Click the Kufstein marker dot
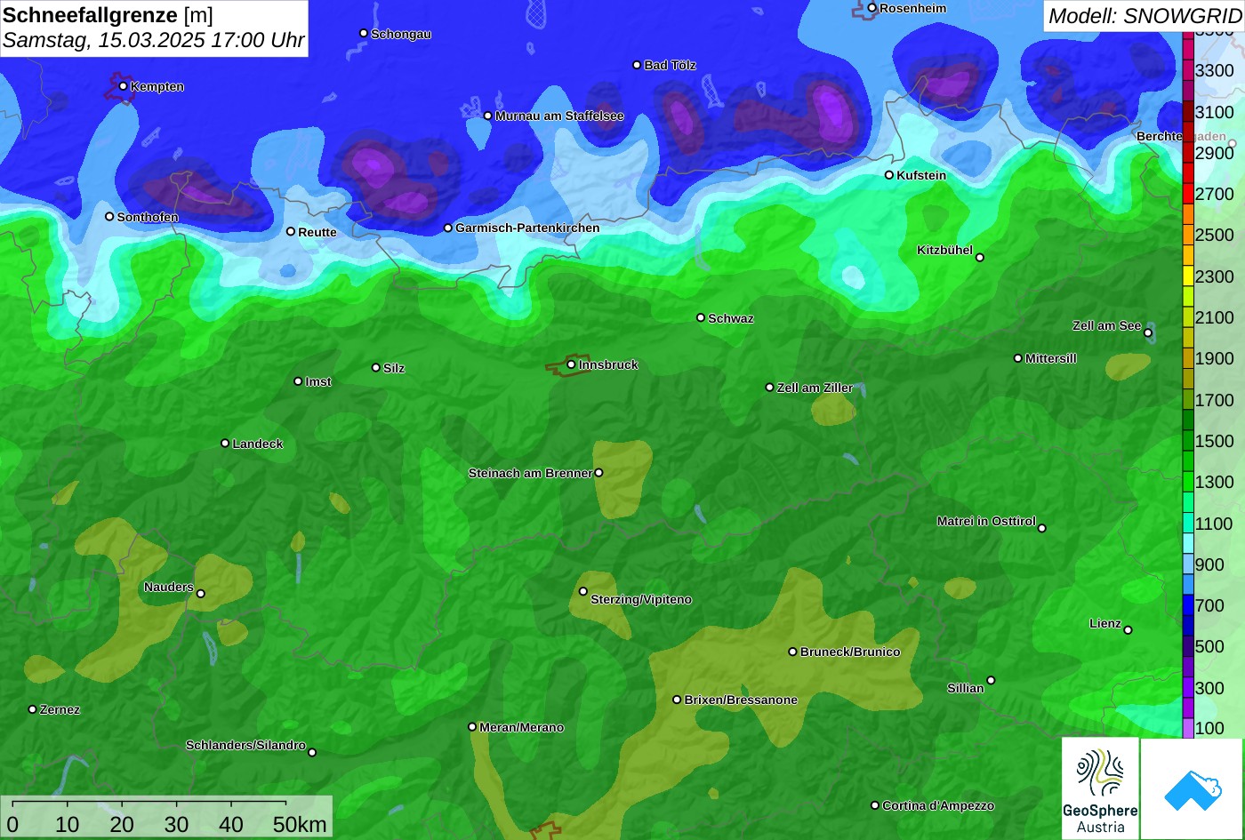This screenshot has height=840, width=1245. pyautogui.click(x=888, y=175)
